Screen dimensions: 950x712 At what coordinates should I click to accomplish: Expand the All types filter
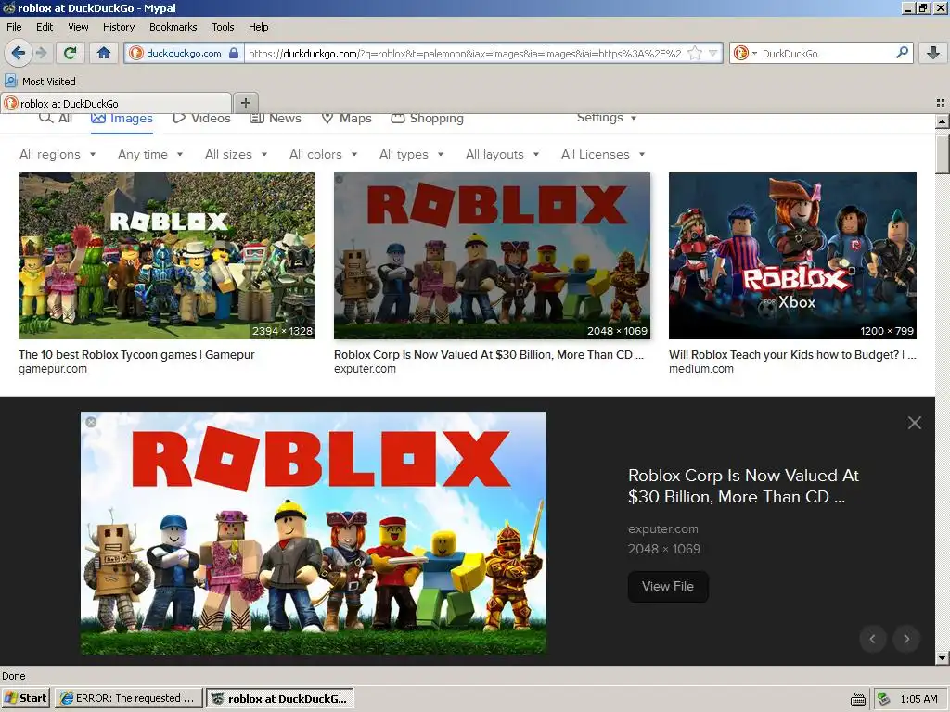[411, 155]
